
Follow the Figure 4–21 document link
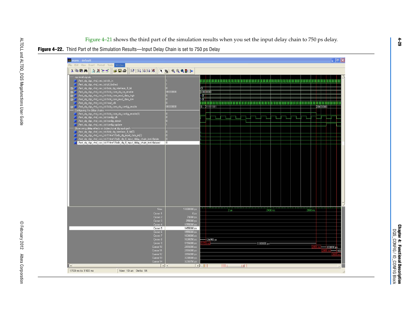click(x=99, y=39)
